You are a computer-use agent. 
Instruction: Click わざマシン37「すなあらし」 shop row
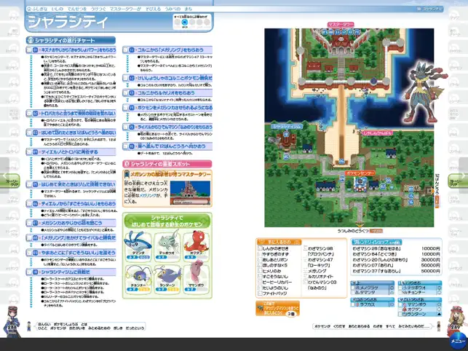point(396,271)
